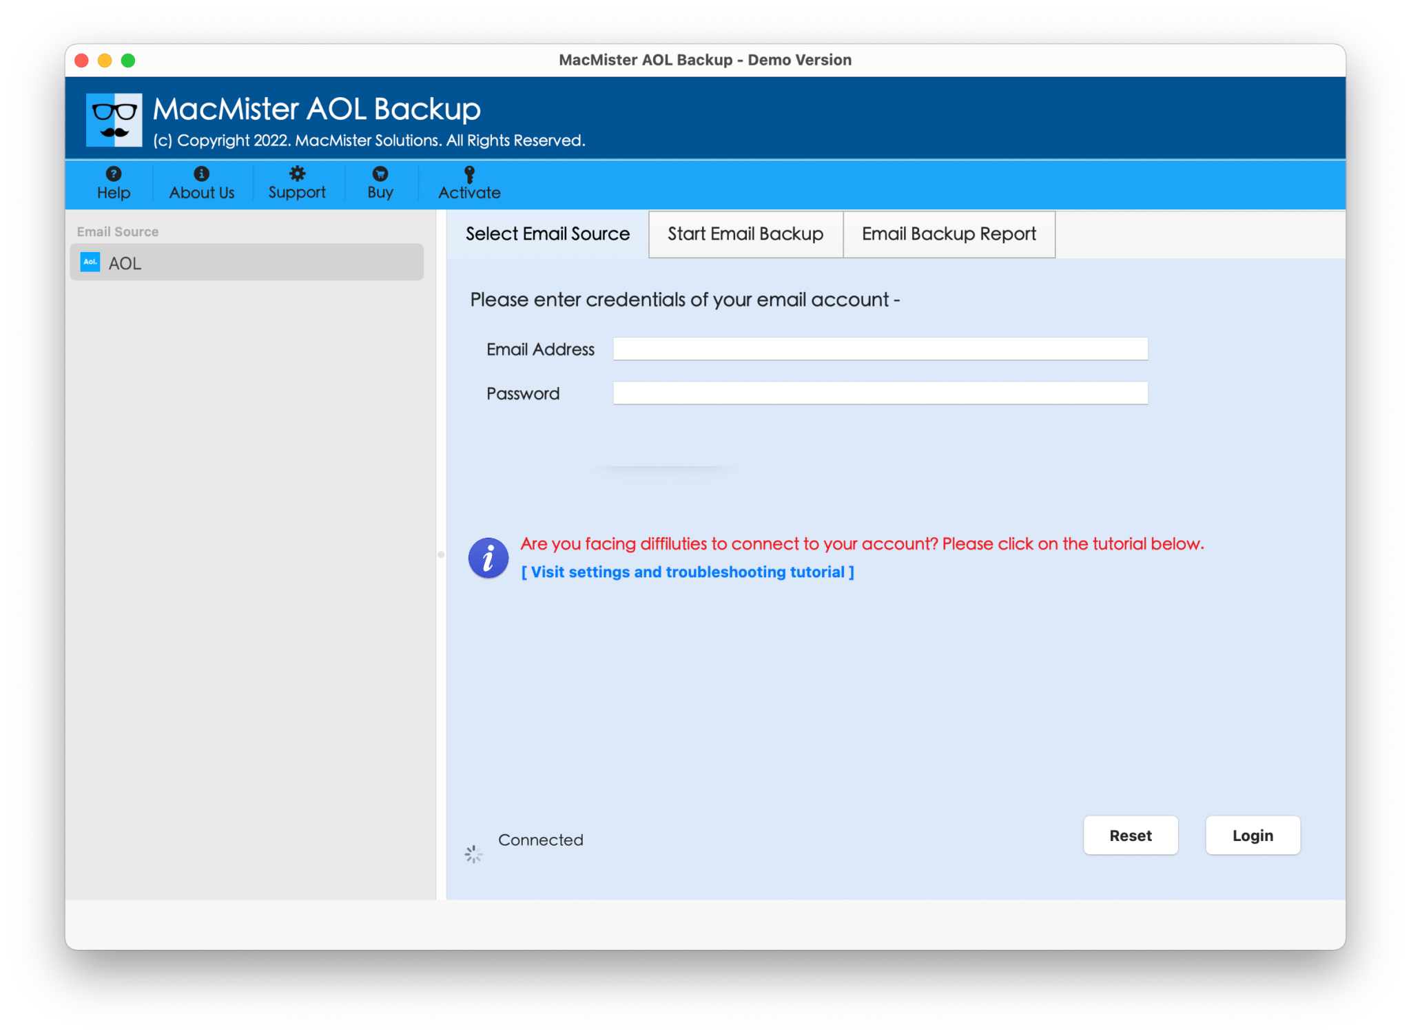The height and width of the screenshot is (1036, 1411).
Task: Click the Connected status spinner
Action: tap(473, 854)
